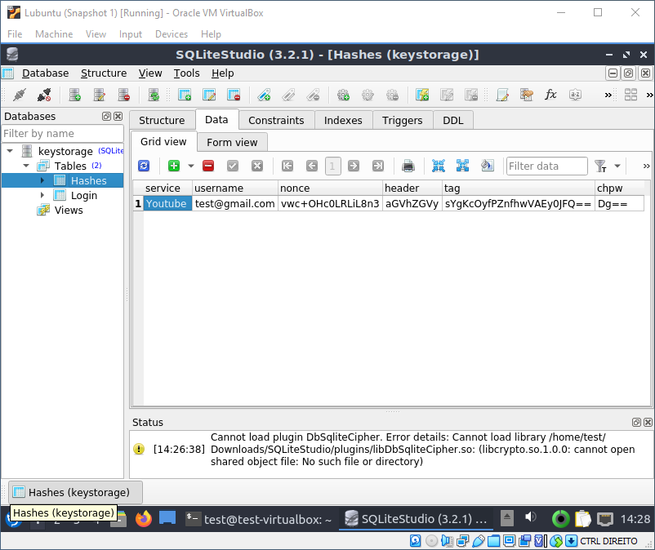Create a new table icon
This screenshot has width=655, height=550.
point(185,95)
